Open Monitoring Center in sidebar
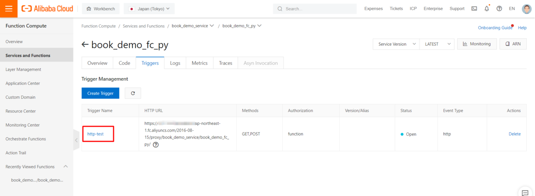535x196 pixels. [37, 125]
